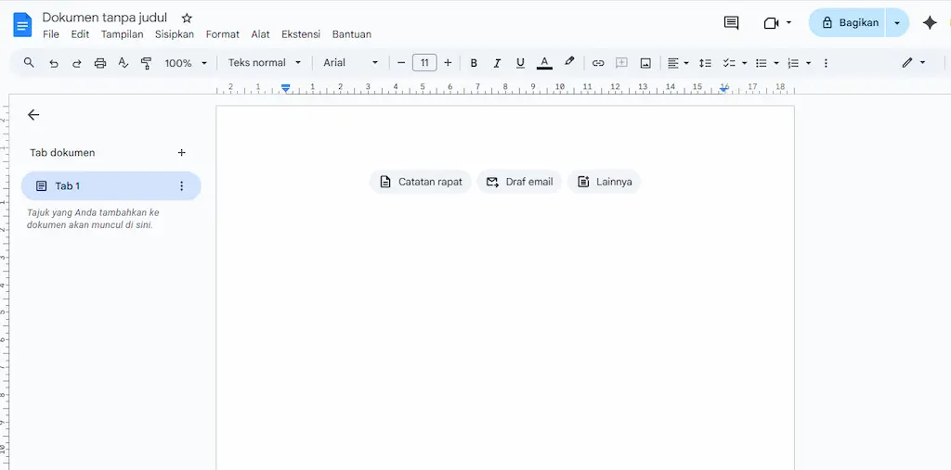Toggle bold formatting
Viewport: 951px width, 470px height.
pos(474,63)
